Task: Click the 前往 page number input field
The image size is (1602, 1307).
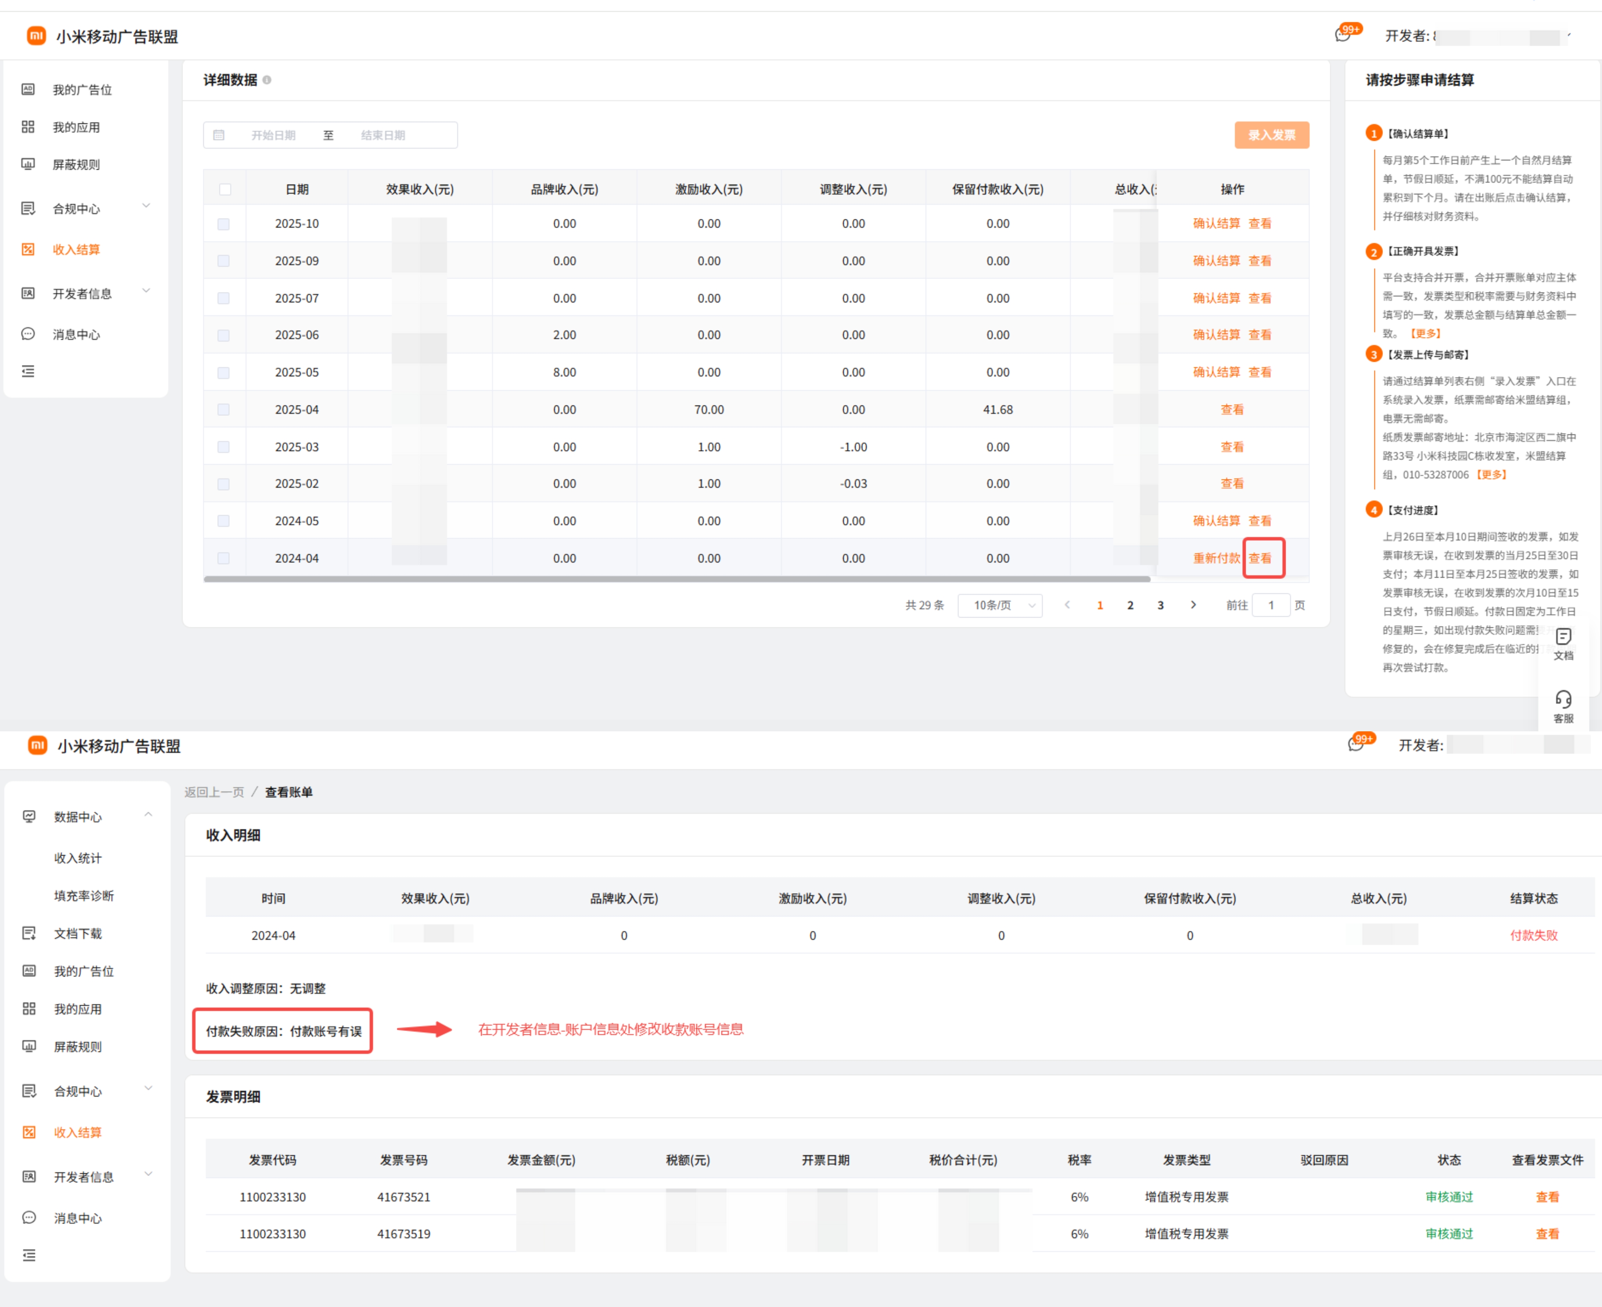Action: (x=1271, y=605)
